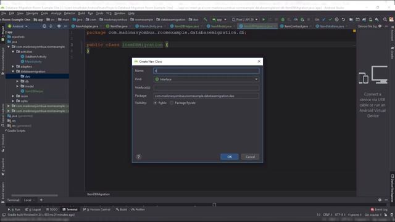Image resolution: width=395 pixels, height=222 pixels.
Task: Open the Kind dropdown showing Interface
Action: [206, 79]
